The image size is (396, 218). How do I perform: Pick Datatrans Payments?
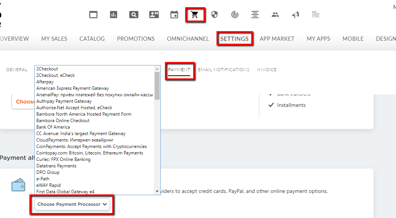94,166
